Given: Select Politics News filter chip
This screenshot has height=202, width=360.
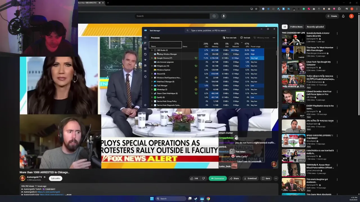Looking at the screenshot, I should [296, 27].
